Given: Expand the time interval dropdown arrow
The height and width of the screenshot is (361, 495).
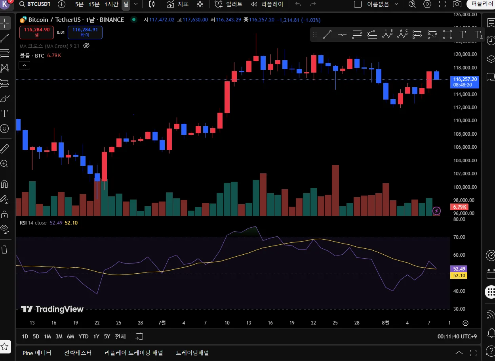Looking at the screenshot, I should coord(136,4).
